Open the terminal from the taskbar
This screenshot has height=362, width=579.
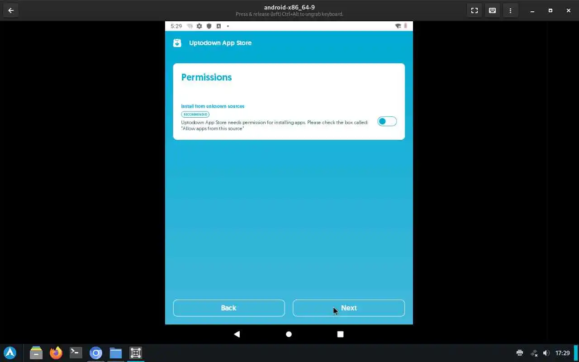point(76,353)
